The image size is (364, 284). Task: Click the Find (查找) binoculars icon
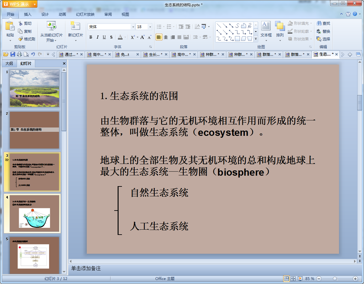(319, 23)
